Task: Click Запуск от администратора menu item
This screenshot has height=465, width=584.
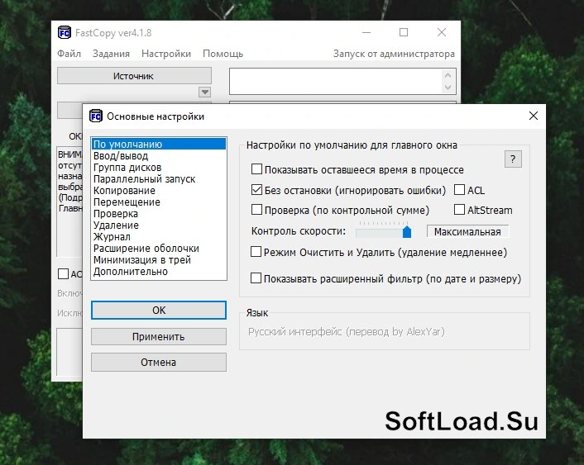Action: click(x=394, y=54)
